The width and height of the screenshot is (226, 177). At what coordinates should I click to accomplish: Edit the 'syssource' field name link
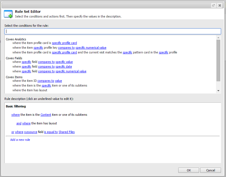click(x=31, y=132)
